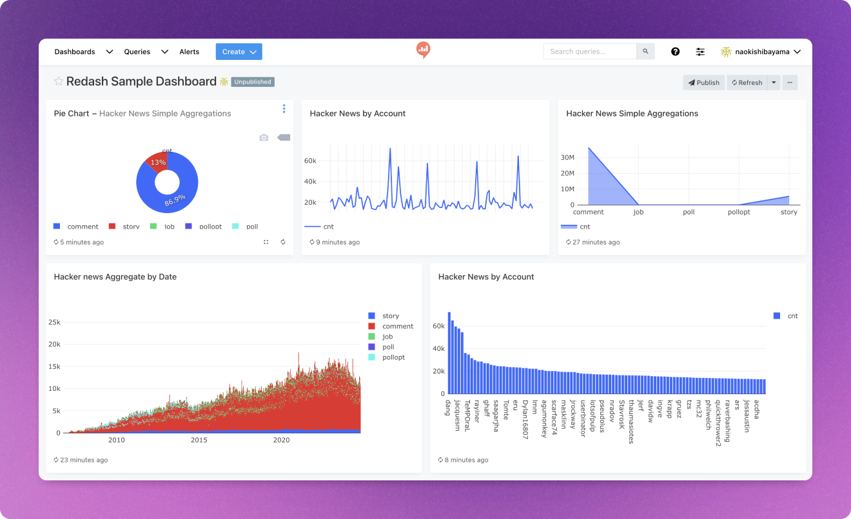The width and height of the screenshot is (851, 519).
Task: Open the dashboard more options ellipsis button
Action: (x=790, y=82)
